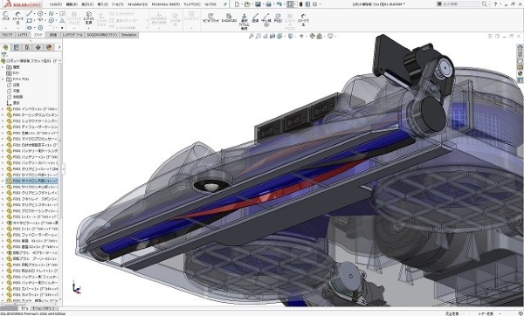Expand the first component in the feature tree
Image resolution: width=524 pixels, height=316 pixels.
pyautogui.click(x=3, y=109)
